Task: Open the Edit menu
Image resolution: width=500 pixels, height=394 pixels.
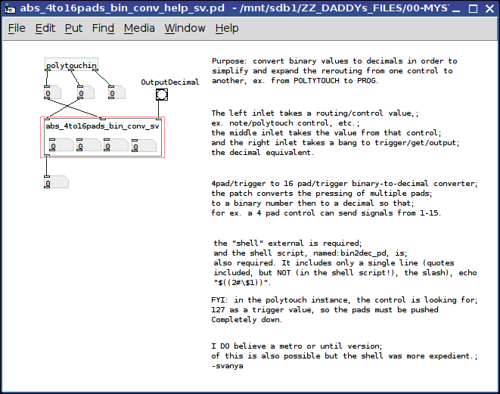Action: click(45, 29)
